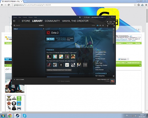This screenshot has width=148, height=118.
Task: Select the LIBRARY tab
Action: coord(37,21)
